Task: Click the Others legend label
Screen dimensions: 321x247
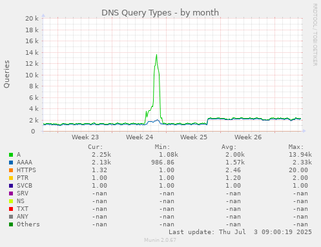Action: pyautogui.click(x=28, y=224)
